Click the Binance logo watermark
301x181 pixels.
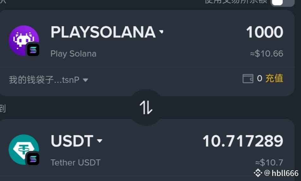(x=258, y=173)
